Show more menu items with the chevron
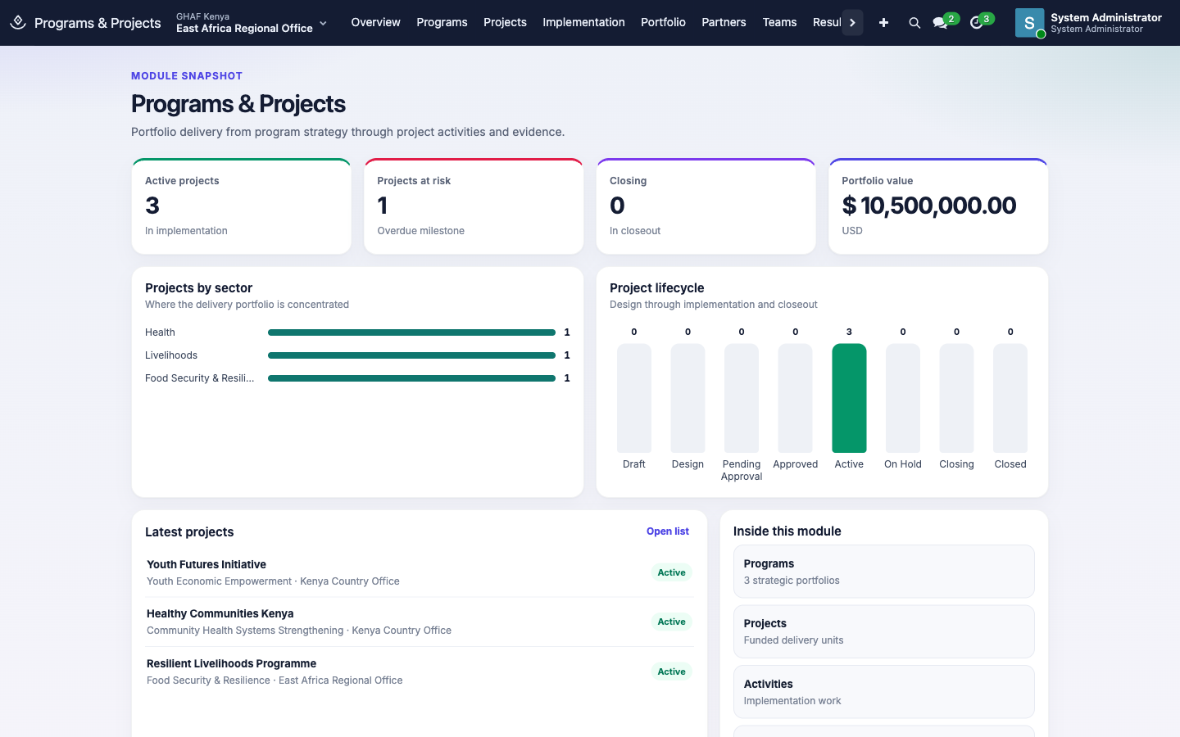1180x737 pixels. pos(852,23)
